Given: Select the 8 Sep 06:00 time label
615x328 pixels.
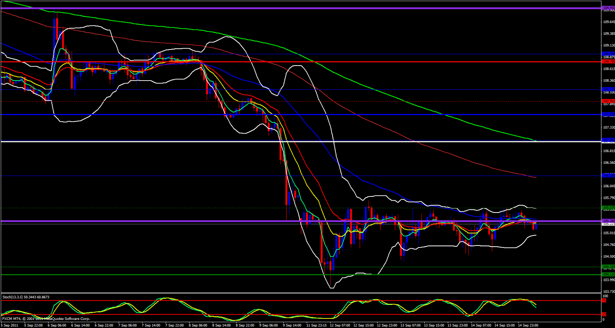Looking at the screenshot, I should [199, 325].
